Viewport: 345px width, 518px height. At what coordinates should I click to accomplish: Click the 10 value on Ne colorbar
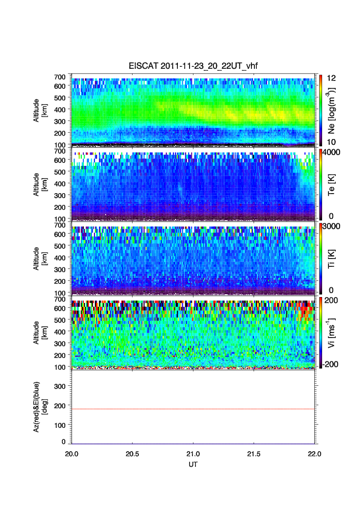point(331,142)
